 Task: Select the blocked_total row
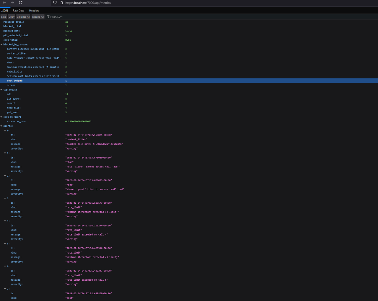click(189, 27)
